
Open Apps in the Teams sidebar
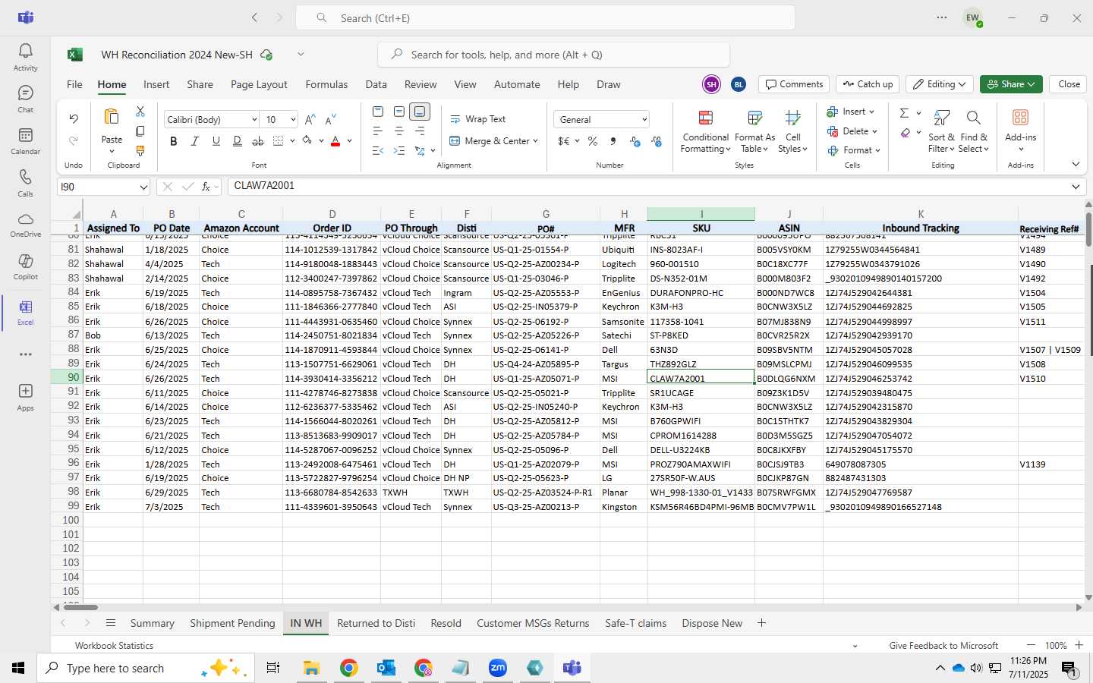25,397
